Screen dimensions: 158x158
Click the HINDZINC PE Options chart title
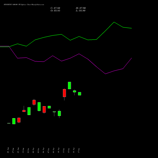click(x=24, y=5)
